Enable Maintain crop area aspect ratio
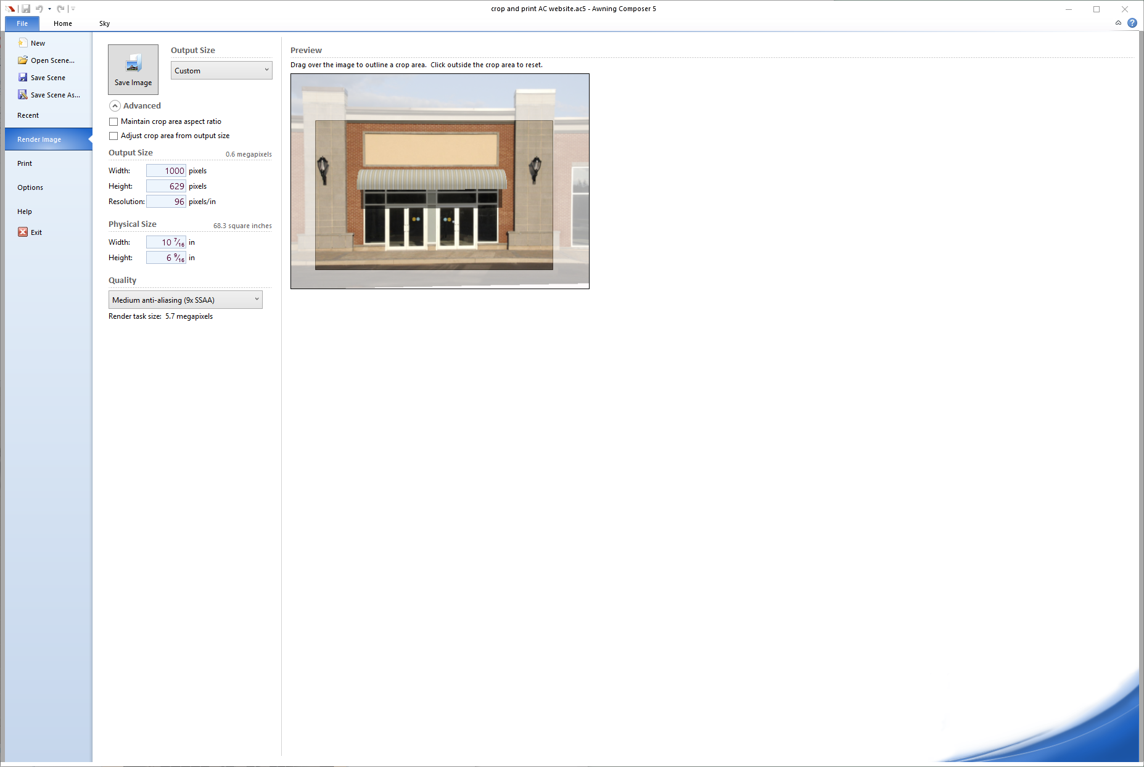 tap(113, 121)
